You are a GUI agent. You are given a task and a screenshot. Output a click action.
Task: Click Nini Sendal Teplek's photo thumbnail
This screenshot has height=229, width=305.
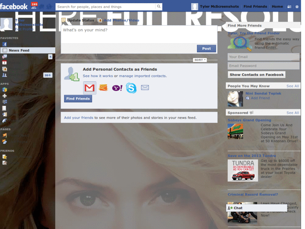235,99
